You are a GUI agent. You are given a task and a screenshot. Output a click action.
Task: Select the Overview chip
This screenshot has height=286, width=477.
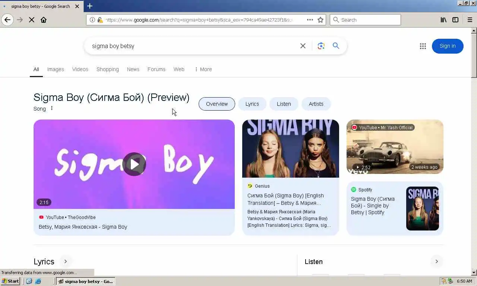pyautogui.click(x=217, y=104)
